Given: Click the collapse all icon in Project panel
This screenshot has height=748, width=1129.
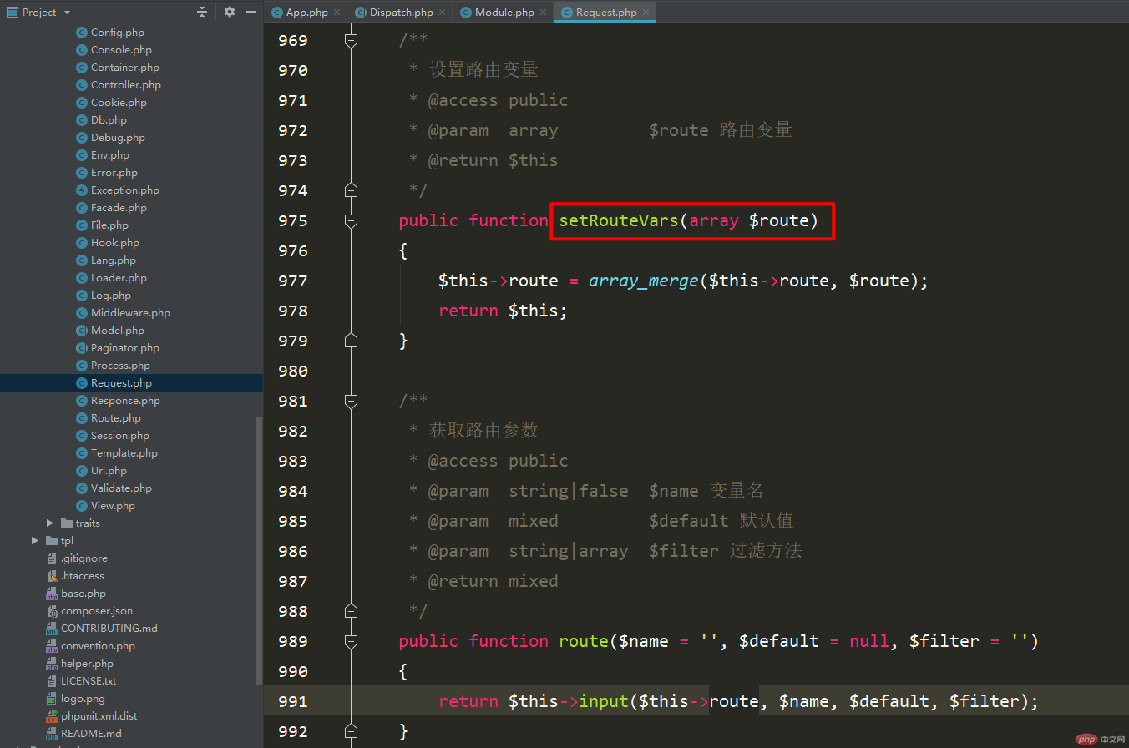Looking at the screenshot, I should [201, 12].
